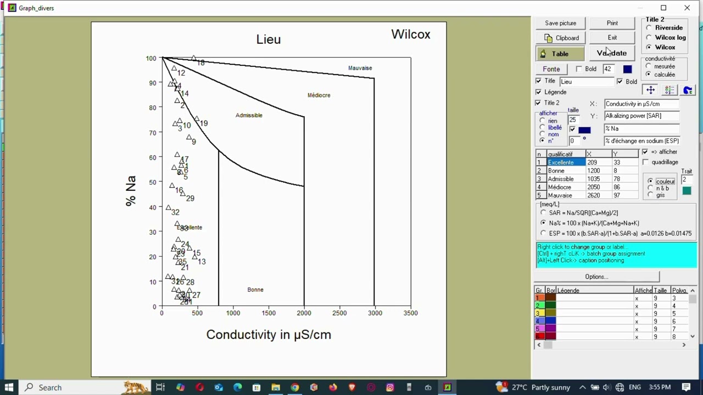This screenshot has height=395, width=703.
Task: Choose calculée conductivity
Action: [x=649, y=74]
